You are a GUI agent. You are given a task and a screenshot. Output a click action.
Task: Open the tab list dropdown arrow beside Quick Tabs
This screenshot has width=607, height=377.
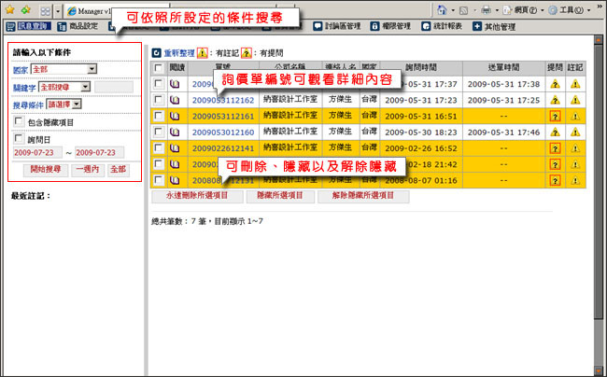[x=58, y=11]
